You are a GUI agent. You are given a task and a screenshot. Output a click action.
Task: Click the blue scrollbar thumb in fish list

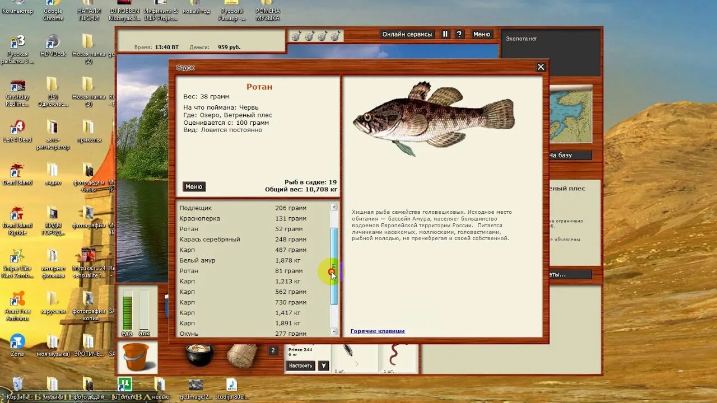click(x=334, y=266)
